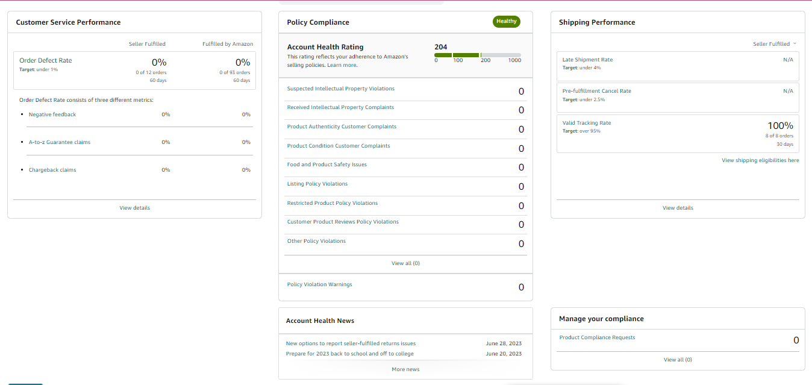
Task: Open Received Intellectual Property Complaints
Action: pos(340,107)
